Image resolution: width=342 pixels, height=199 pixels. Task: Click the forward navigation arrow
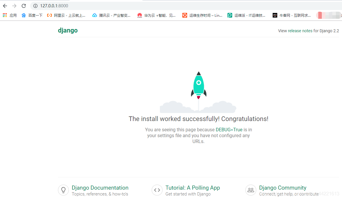(14, 6)
